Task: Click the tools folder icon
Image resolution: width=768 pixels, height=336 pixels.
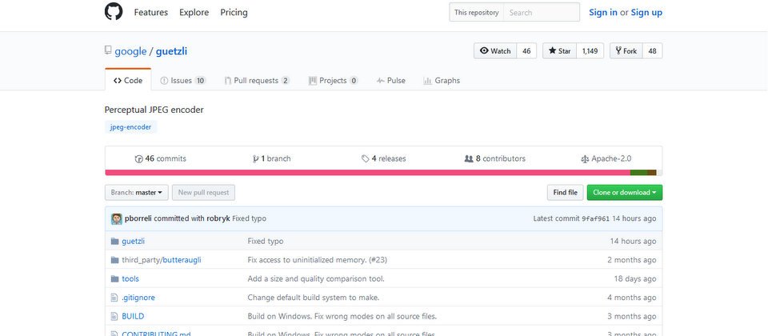Action: [114, 278]
